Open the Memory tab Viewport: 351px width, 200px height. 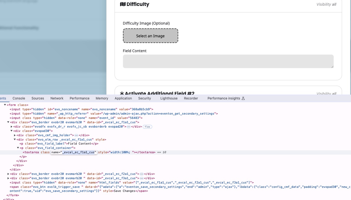click(102, 98)
